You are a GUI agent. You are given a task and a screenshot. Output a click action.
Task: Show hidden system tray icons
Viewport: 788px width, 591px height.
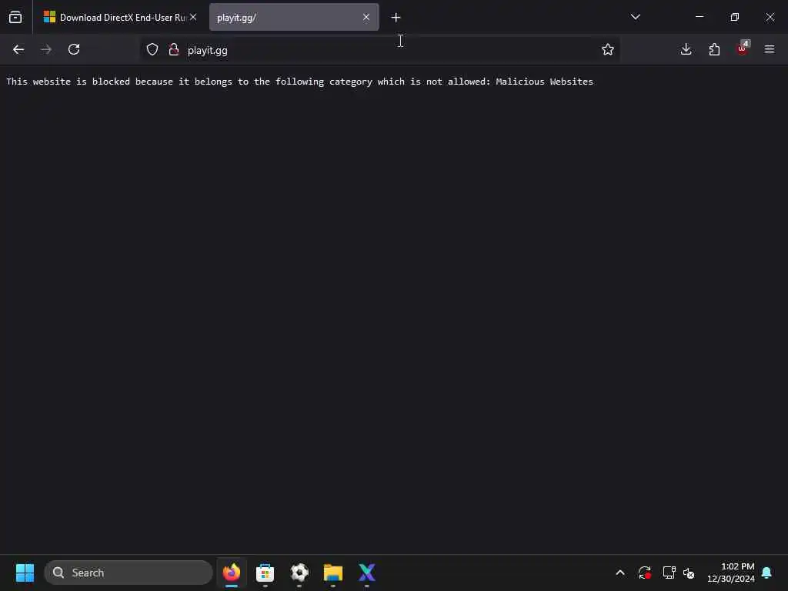tap(620, 573)
